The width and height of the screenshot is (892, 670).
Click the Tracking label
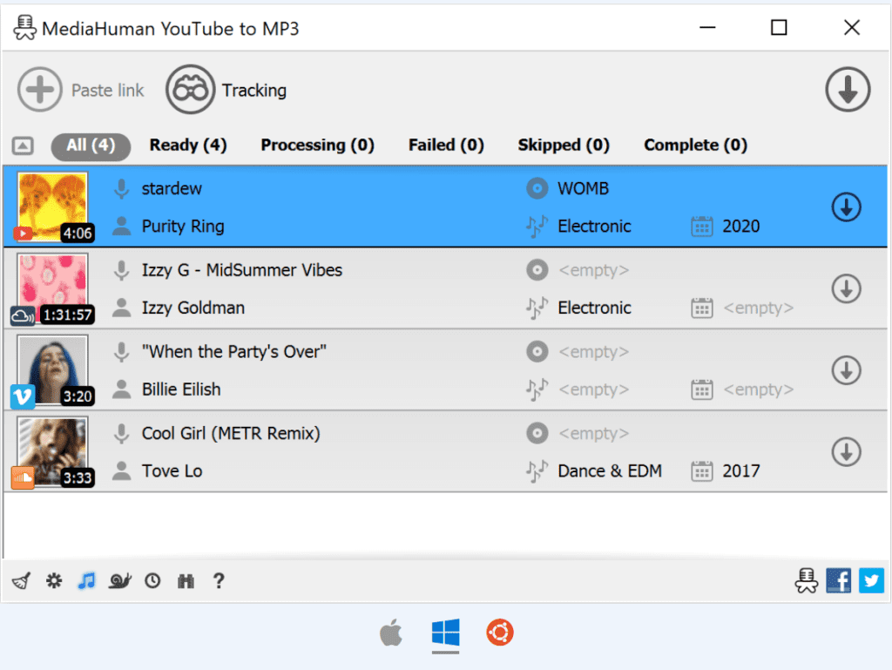click(253, 91)
